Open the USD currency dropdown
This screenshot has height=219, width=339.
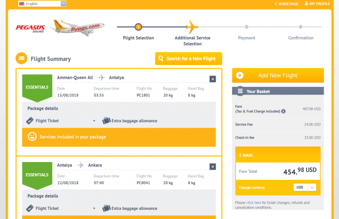click(x=305, y=187)
